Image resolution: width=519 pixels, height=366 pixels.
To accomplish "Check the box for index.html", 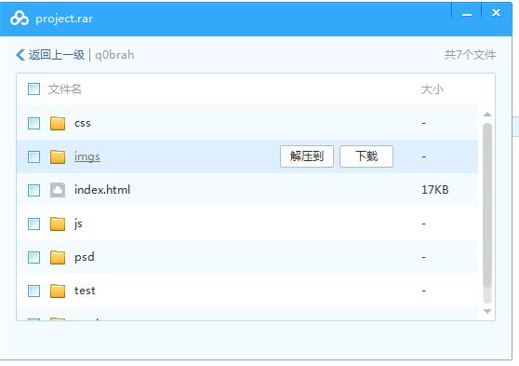I will [33, 190].
